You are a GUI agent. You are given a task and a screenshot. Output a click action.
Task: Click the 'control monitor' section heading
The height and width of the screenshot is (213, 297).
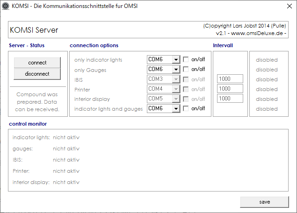tap(28, 124)
